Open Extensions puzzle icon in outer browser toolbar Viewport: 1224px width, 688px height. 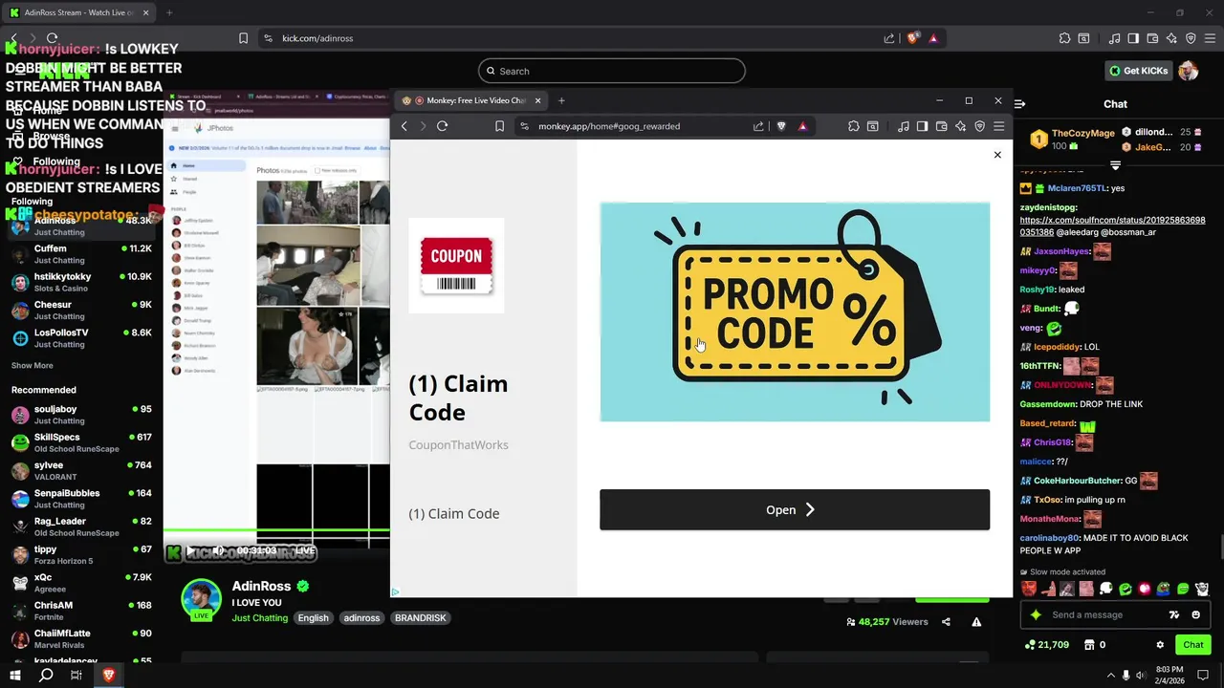(x=1064, y=38)
